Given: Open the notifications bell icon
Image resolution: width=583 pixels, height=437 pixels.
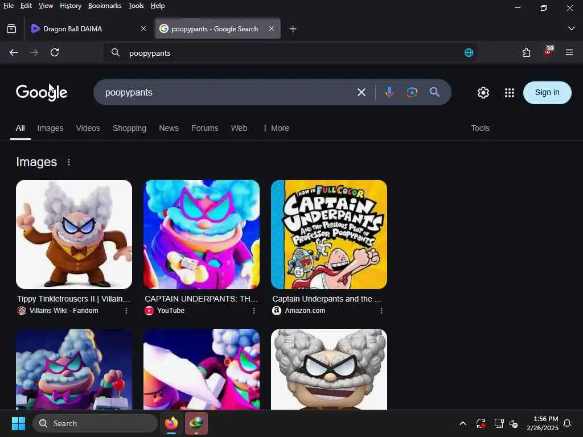Looking at the screenshot, I should click(x=567, y=423).
